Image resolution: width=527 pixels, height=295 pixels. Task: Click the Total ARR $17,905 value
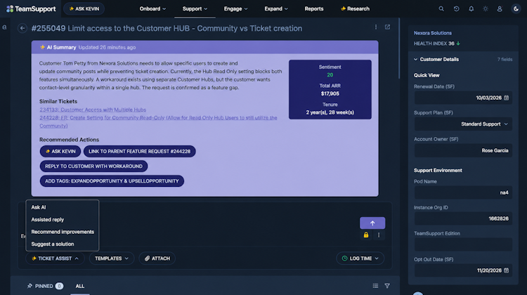tap(330, 93)
